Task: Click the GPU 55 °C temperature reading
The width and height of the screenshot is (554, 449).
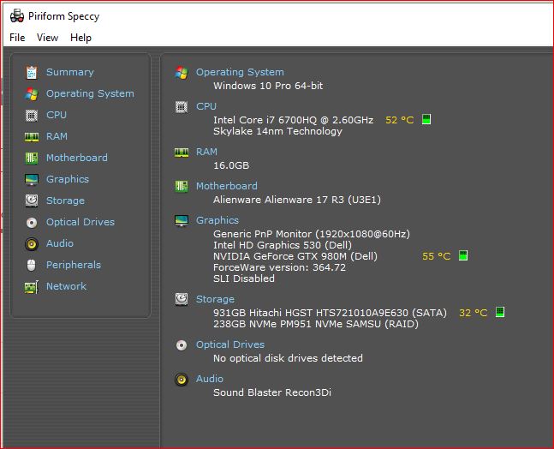Action: coord(437,256)
